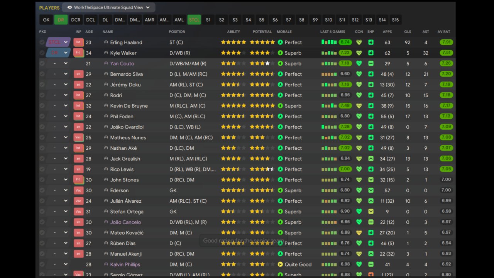Toggle the picked checkmark for Erling Haaland
This screenshot has height=278, width=494.
(x=42, y=42)
